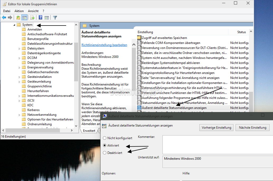Expand the Netzwerkanmeldung tree node
This screenshot has width=273, height=181.
(19, 115)
